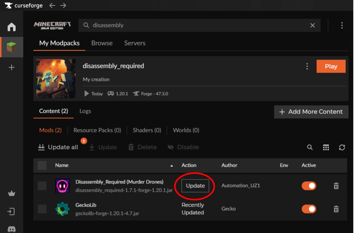
Task: Click the Recently Updated status text
Action: (x=193, y=209)
